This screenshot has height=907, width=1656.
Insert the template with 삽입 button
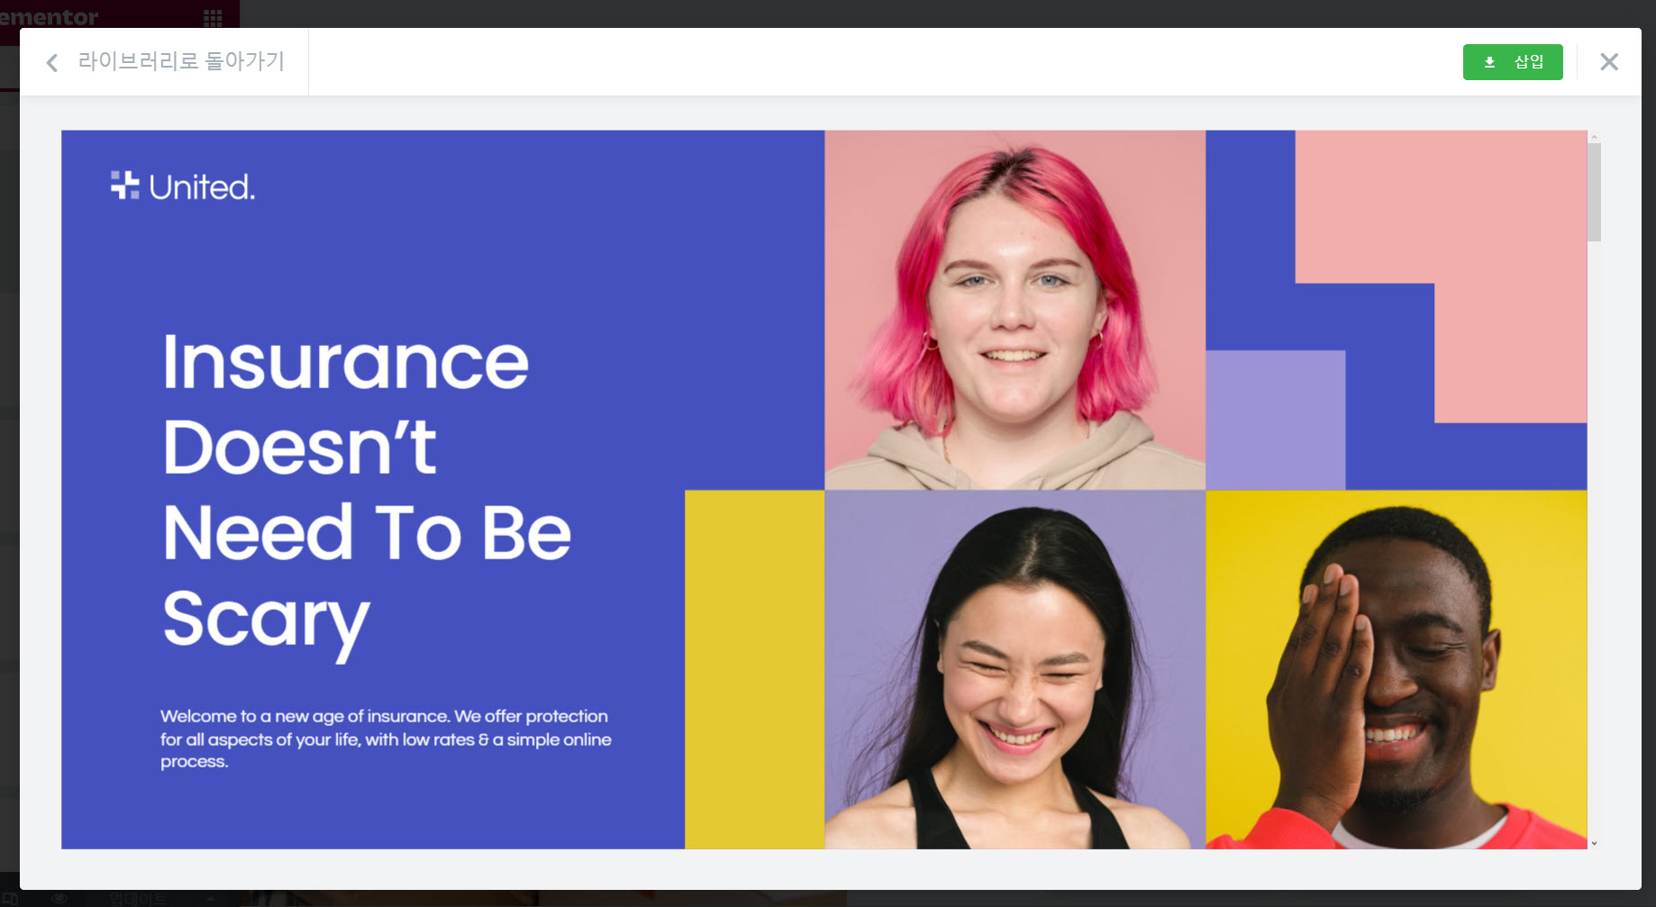point(1513,62)
